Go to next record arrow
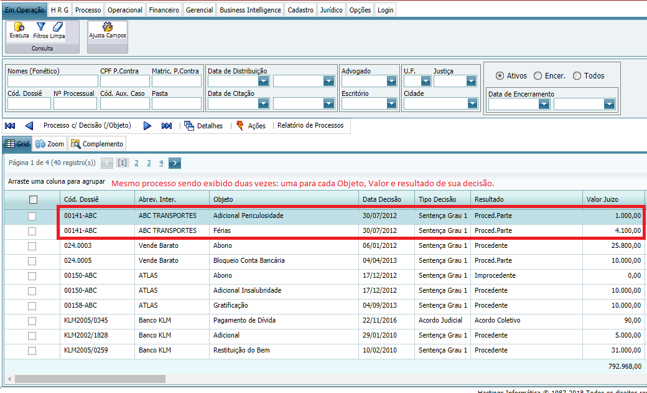This screenshot has width=647, height=393. click(x=147, y=126)
